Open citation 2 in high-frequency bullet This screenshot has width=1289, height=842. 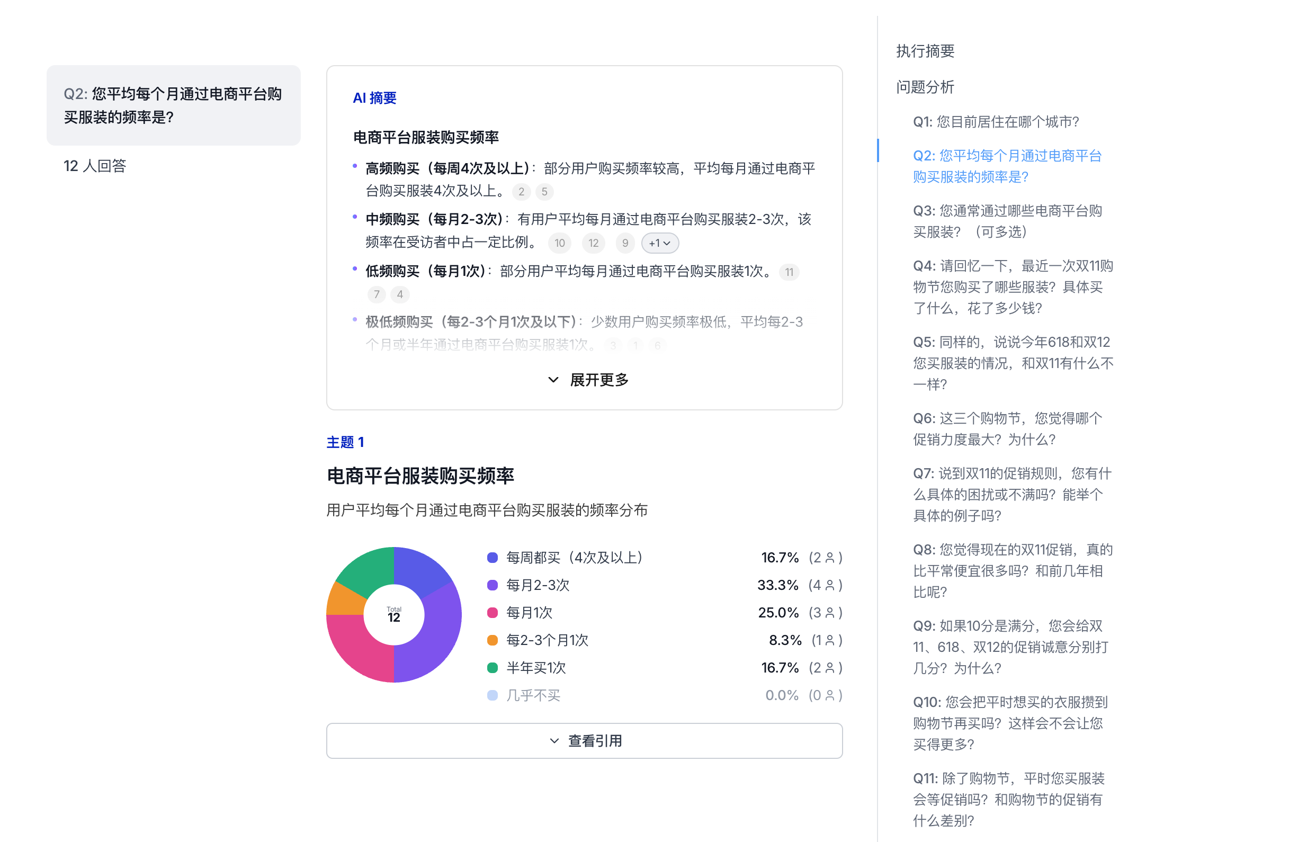coord(521,192)
